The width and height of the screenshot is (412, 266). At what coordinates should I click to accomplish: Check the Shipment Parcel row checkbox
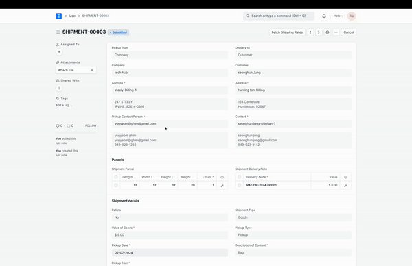[116, 185]
